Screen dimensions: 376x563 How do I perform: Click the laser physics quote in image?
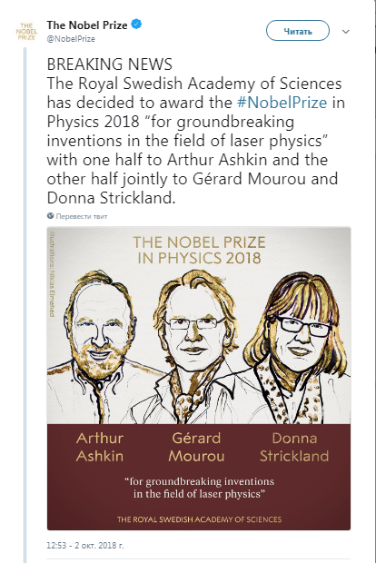[x=199, y=488]
